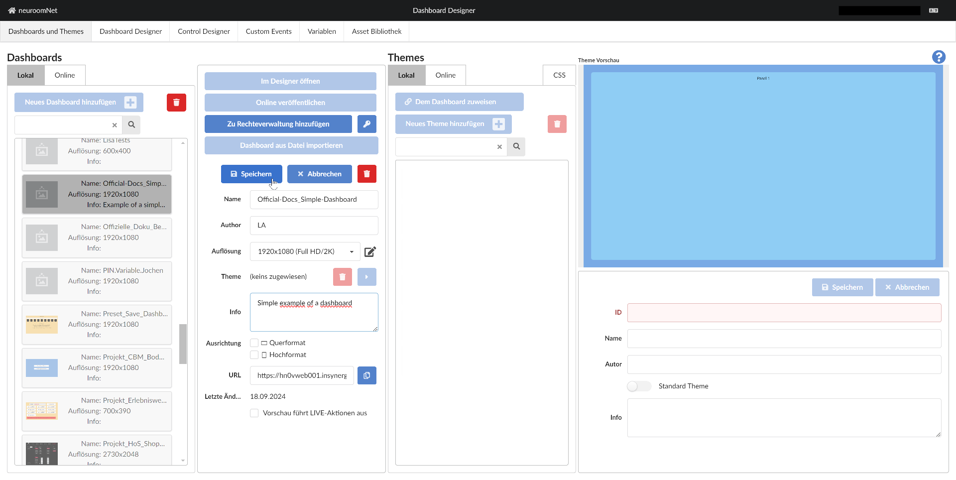Screen dimensions: 956x480
Task: Enable the Querformat checkbox
Action: click(x=254, y=343)
